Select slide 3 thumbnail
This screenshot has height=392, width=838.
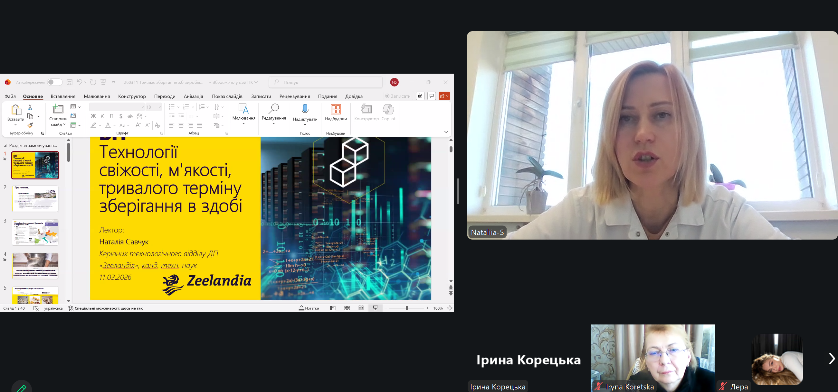point(35,232)
